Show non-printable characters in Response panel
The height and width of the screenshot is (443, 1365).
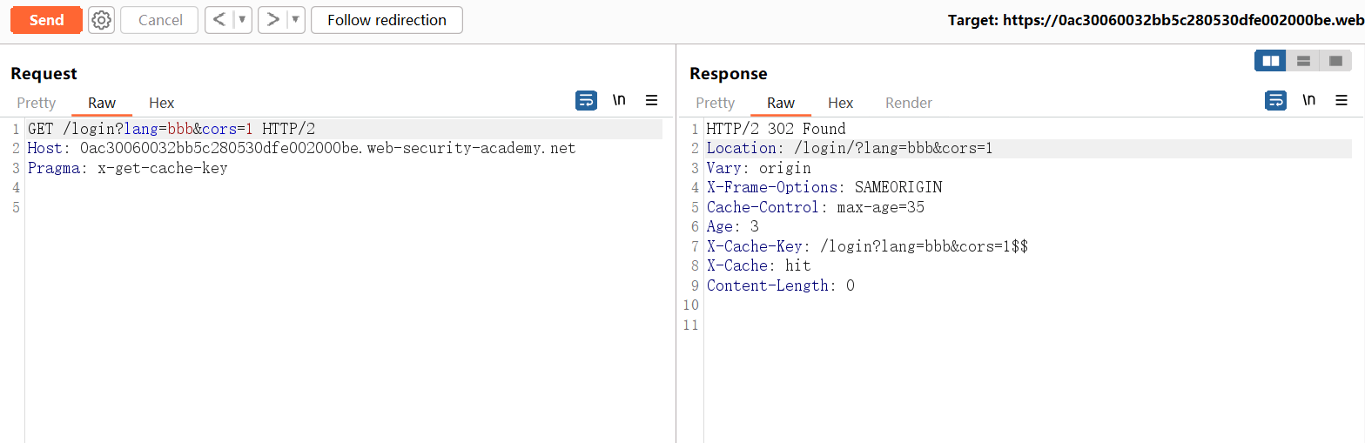[1308, 101]
